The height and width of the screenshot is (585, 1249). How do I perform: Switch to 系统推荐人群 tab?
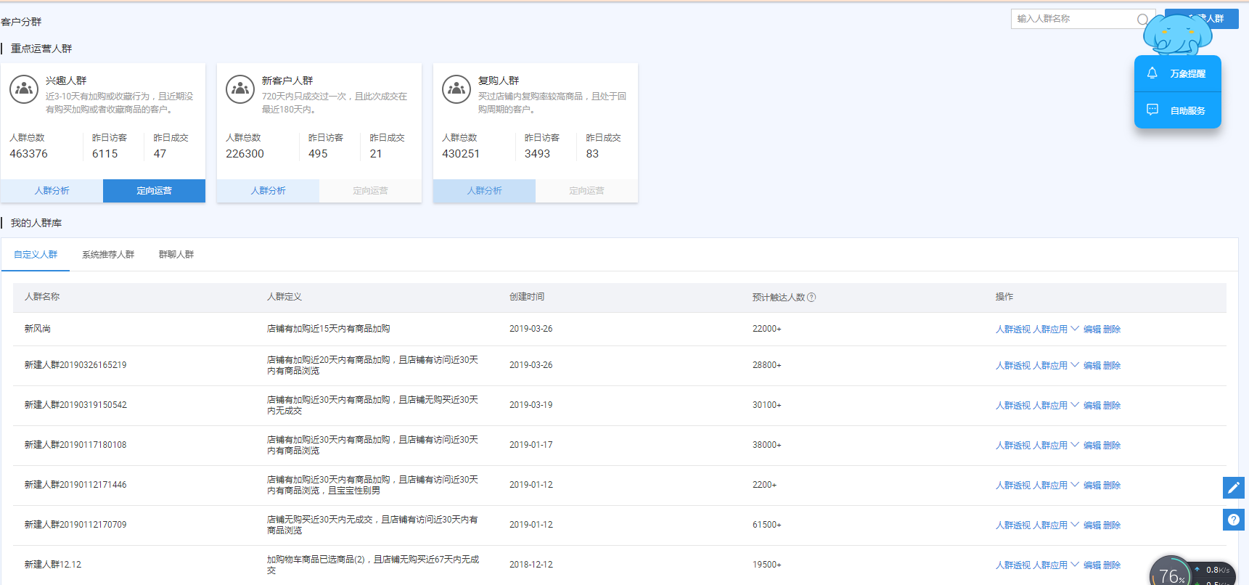[108, 255]
